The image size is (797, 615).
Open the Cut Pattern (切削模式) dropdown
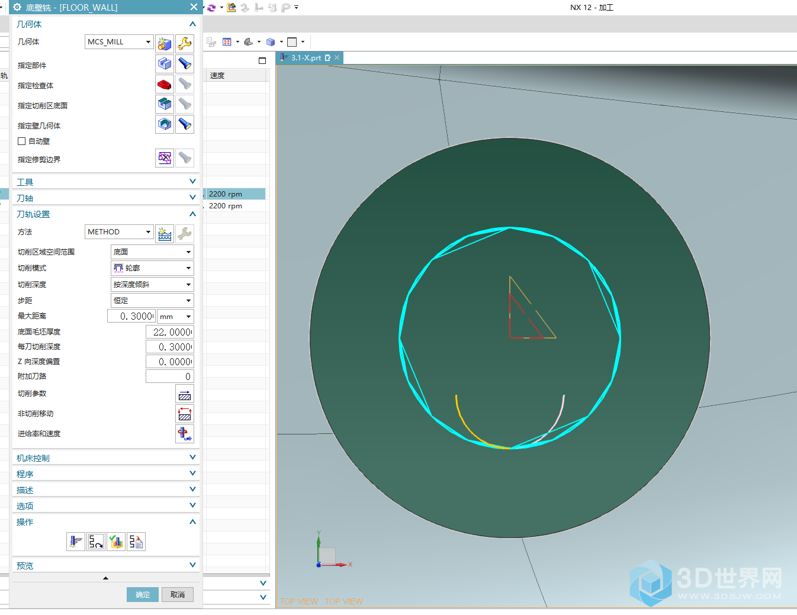(x=152, y=268)
